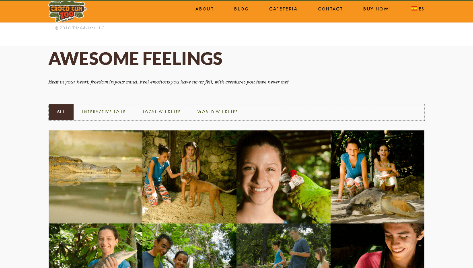Open the family on forest trail photo

pos(284,246)
